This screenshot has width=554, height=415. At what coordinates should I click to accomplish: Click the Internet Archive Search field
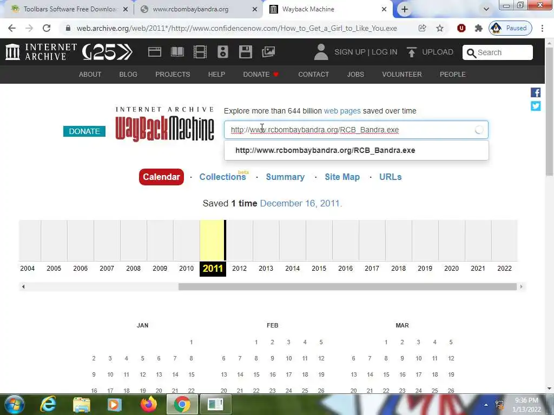coord(498,52)
